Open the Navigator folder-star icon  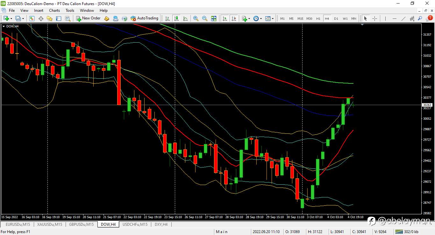(50, 18)
